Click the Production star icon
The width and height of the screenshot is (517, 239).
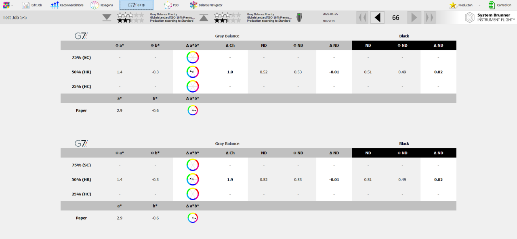[x=454, y=5]
